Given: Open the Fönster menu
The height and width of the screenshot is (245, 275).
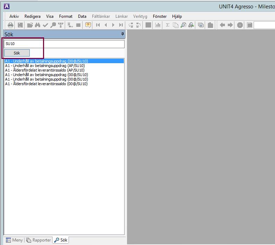Looking at the screenshot, I should click(x=160, y=16).
